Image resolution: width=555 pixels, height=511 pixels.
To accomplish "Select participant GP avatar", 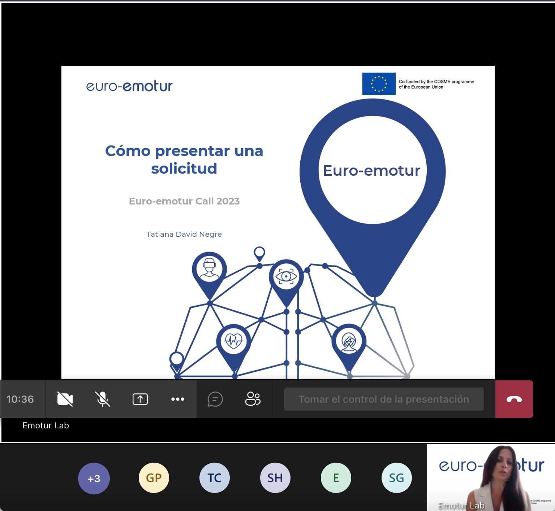I will [154, 478].
